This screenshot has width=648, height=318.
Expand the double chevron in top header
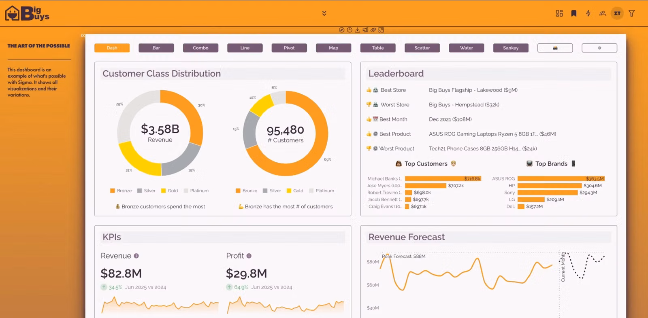(x=324, y=13)
